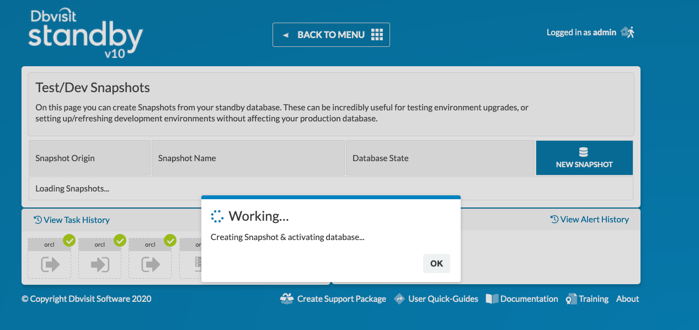Screen dimensions: 699x330
Task: Go back via BACK TO MENU button
Action: [331, 35]
